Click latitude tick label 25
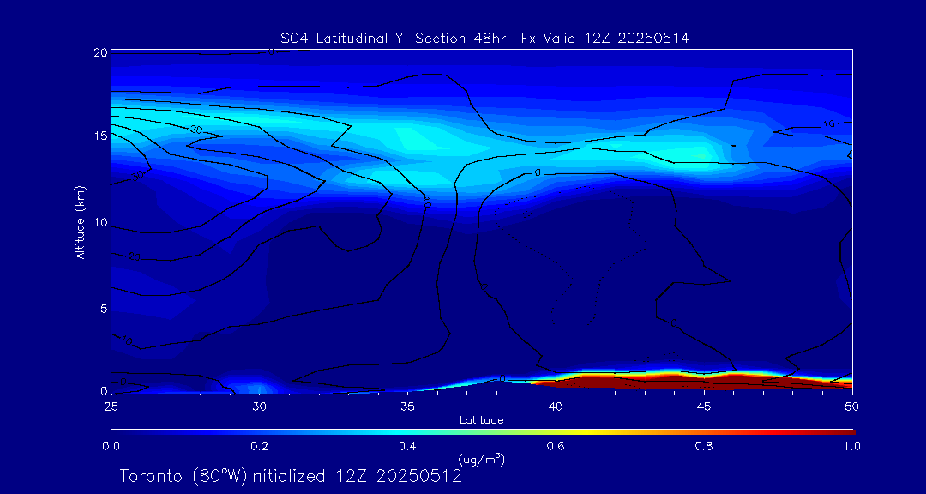The image size is (926, 494). (x=111, y=407)
